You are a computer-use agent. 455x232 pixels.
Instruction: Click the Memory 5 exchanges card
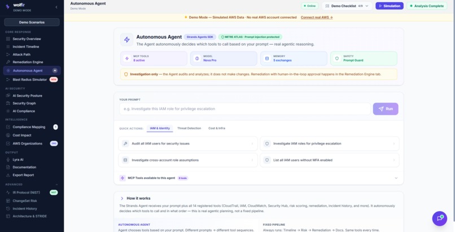tap(294, 58)
